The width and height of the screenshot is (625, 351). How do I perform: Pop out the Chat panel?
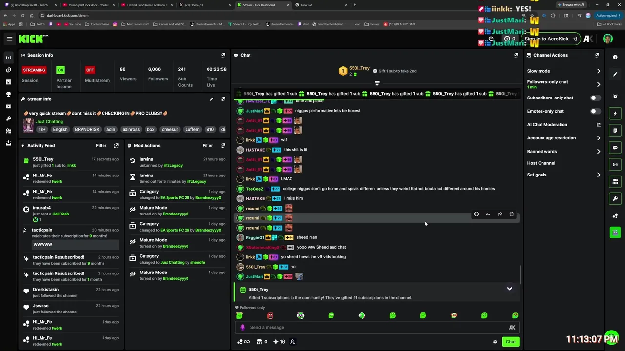pos(516,55)
